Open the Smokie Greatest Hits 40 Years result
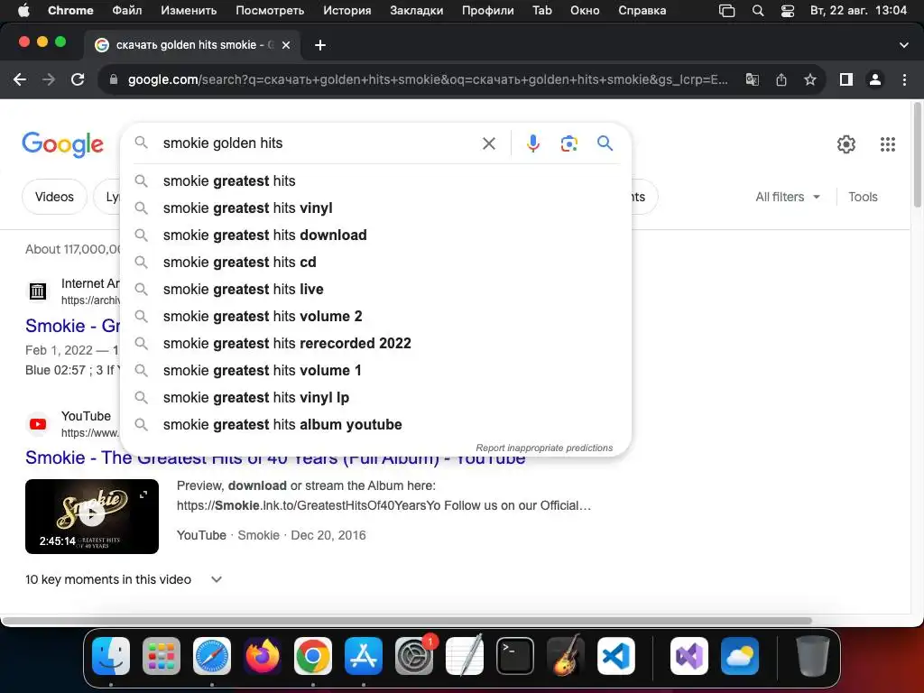924x693 pixels. 275,457
